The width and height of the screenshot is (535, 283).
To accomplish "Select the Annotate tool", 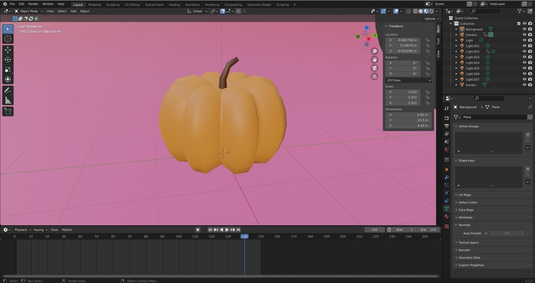I will pyautogui.click(x=8, y=91).
